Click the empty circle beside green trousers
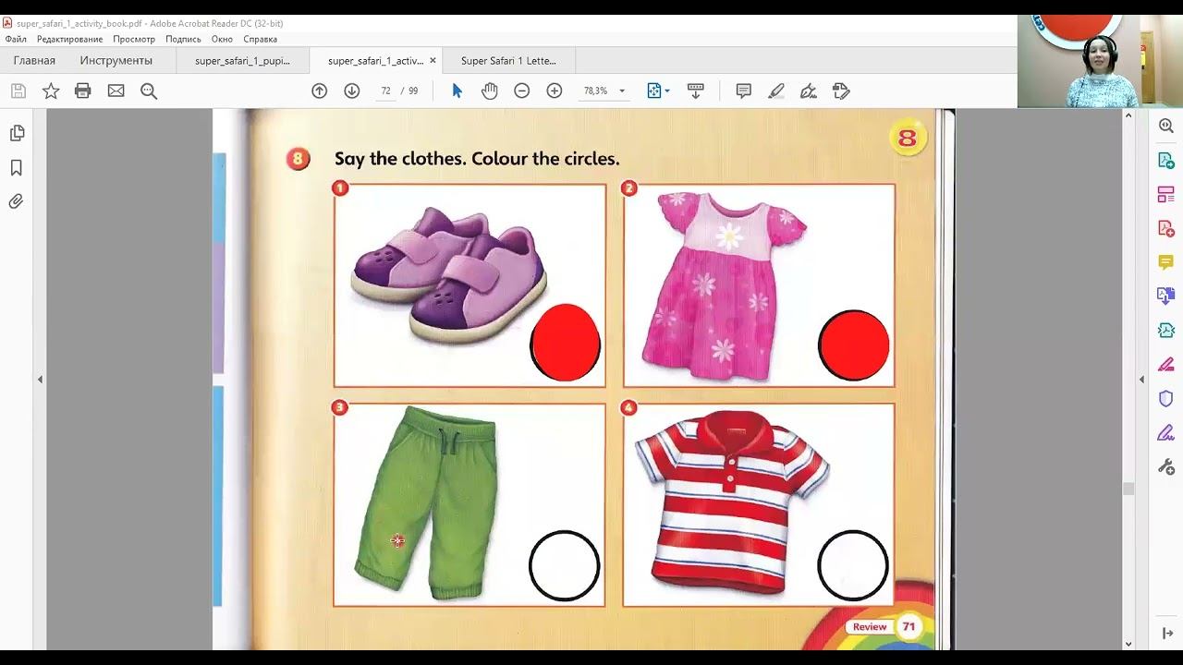 click(565, 566)
